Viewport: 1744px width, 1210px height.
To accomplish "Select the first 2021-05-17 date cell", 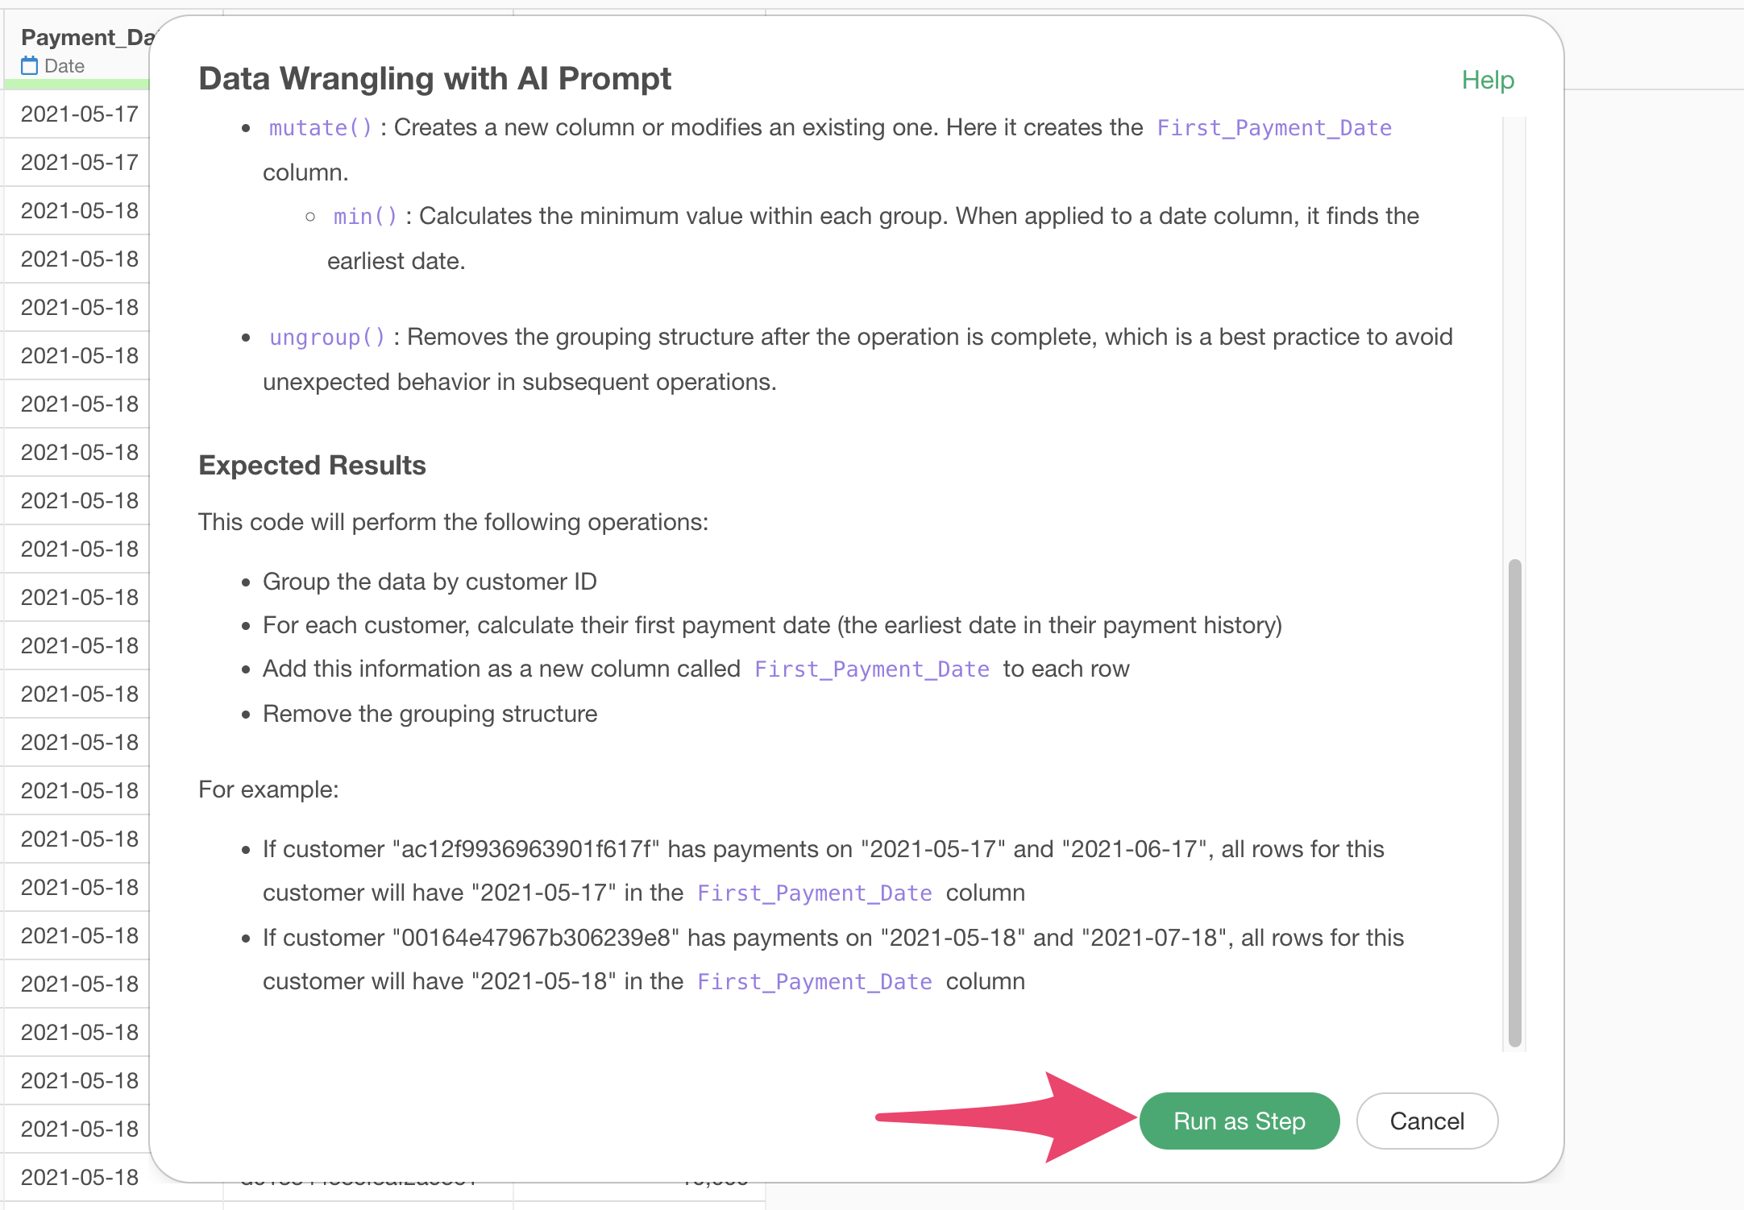I will click(79, 114).
